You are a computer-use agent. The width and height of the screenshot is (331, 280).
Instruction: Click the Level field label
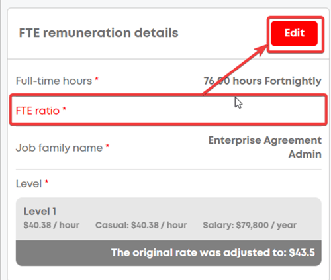click(28, 183)
